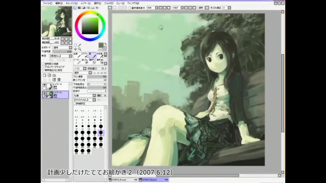Create a new layer folder

pos(54,75)
